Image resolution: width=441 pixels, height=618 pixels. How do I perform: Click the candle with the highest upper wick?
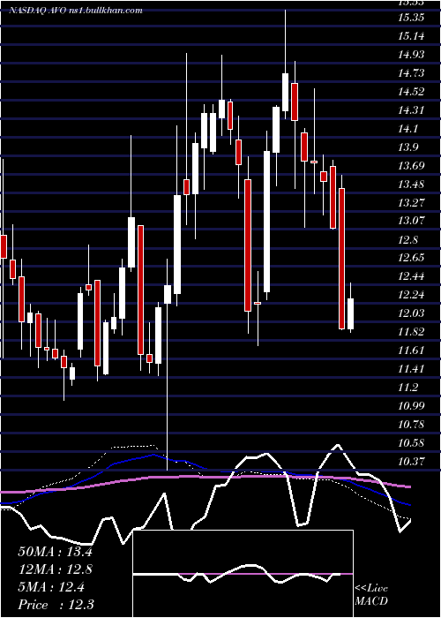(285, 92)
